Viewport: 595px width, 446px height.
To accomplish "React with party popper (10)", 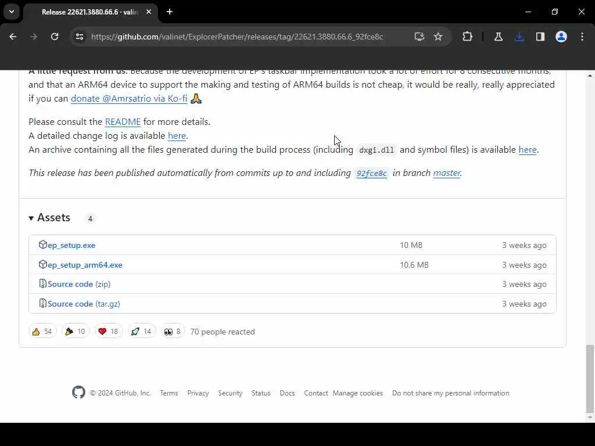I will coord(75,332).
